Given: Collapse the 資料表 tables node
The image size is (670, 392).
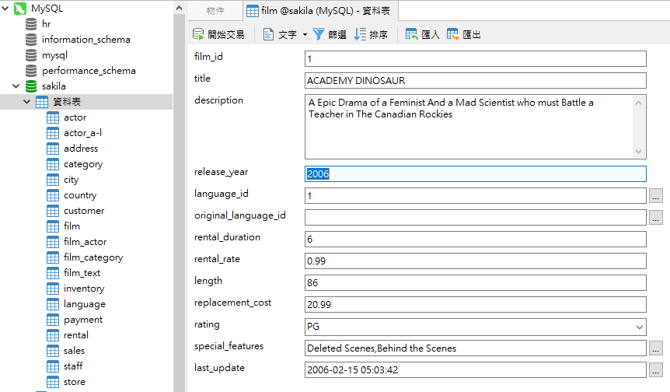Looking at the screenshot, I should tap(26, 102).
